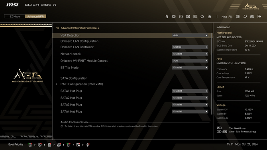Image resolution: width=267 pixels, height=150 pixels.
Task: Select the first Boot Priority device icon
Action: 30,145
